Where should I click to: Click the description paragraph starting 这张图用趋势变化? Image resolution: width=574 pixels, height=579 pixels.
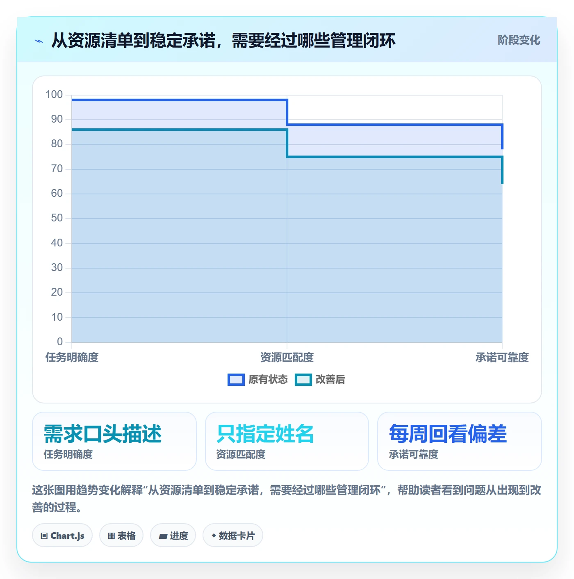point(287,499)
